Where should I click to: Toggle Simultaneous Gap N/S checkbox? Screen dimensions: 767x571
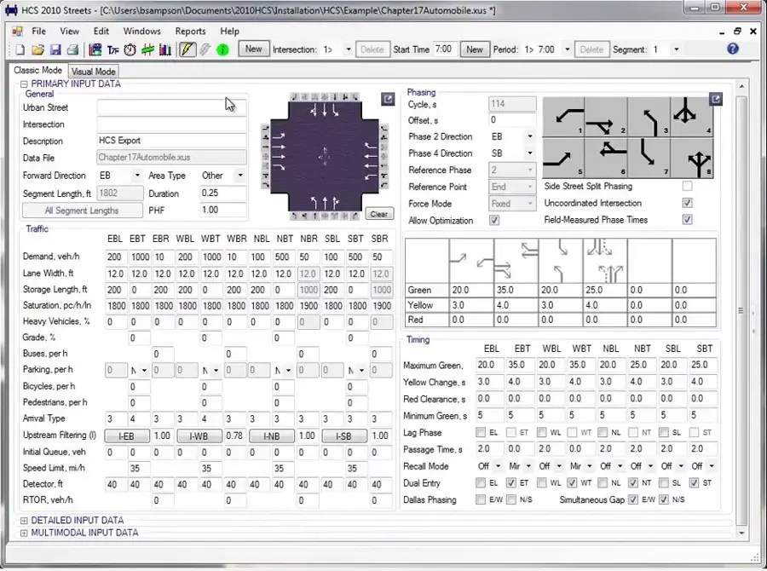(664, 499)
